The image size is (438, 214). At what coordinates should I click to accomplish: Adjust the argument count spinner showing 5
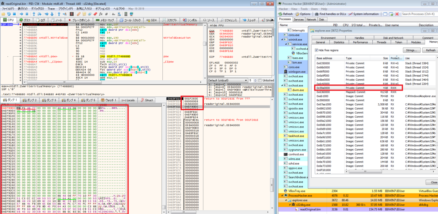255,80
